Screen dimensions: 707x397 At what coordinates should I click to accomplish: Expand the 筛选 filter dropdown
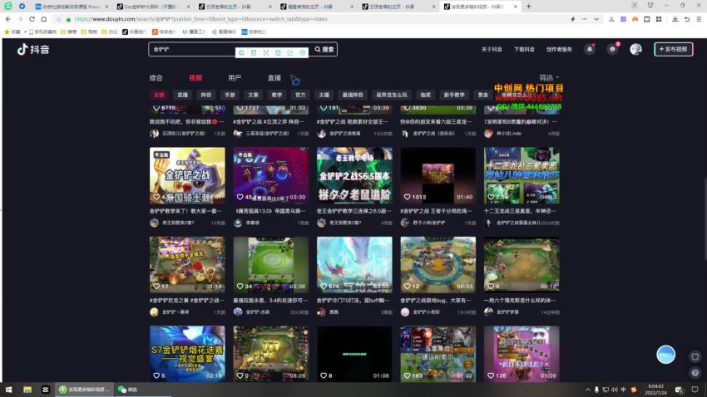549,77
